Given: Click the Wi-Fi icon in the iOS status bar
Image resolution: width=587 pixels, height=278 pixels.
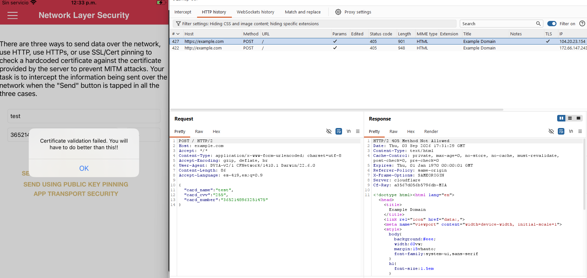Looking at the screenshot, I should click(x=33, y=3).
